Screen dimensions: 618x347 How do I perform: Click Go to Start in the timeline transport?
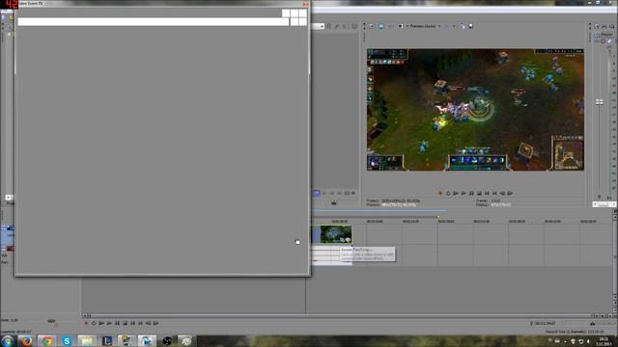pyautogui.click(x=133, y=323)
